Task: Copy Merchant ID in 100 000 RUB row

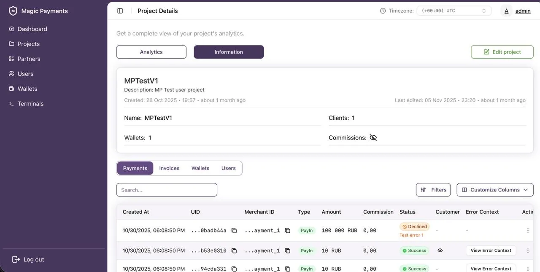Action: (288, 231)
